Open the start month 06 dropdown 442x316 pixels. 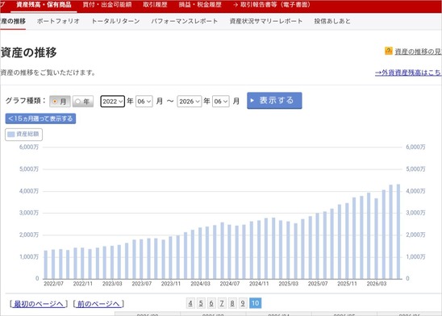(144, 102)
